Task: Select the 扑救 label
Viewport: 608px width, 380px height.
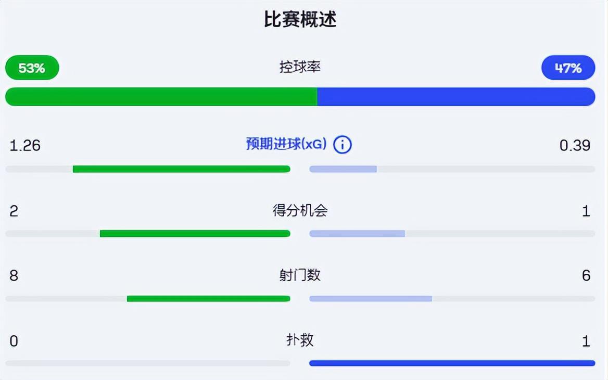Action: coord(300,340)
